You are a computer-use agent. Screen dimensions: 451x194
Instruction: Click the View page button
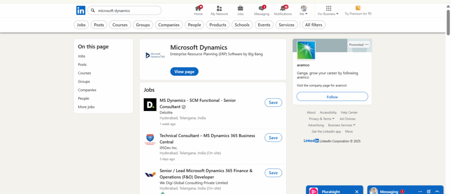(185, 72)
